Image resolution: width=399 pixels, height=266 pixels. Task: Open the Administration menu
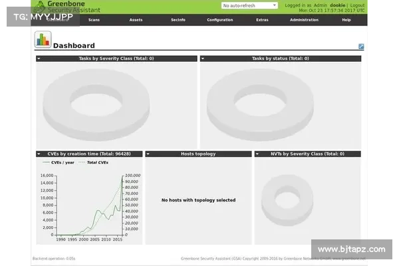coord(304,20)
